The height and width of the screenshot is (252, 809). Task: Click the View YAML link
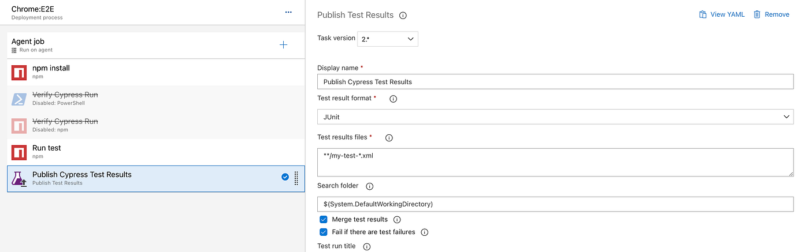[x=721, y=14]
